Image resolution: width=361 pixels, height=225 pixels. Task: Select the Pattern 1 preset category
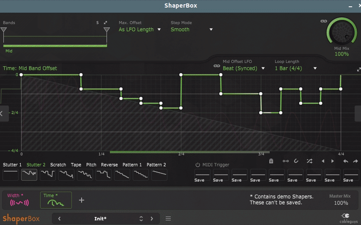[132, 165]
